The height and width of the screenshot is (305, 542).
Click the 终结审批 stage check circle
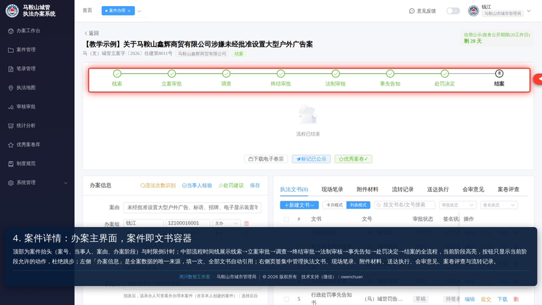coord(280,73)
